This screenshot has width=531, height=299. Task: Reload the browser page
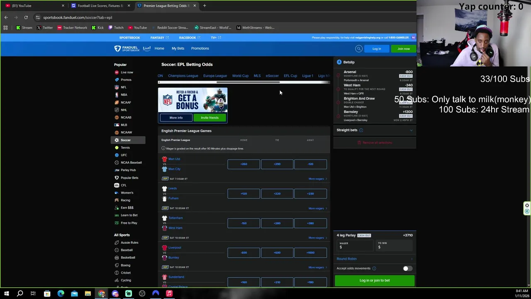click(x=26, y=17)
